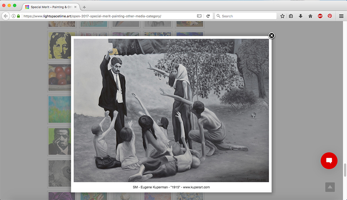The image size is (347, 200).
Task: Go back with the browser back arrow
Action: point(6,16)
